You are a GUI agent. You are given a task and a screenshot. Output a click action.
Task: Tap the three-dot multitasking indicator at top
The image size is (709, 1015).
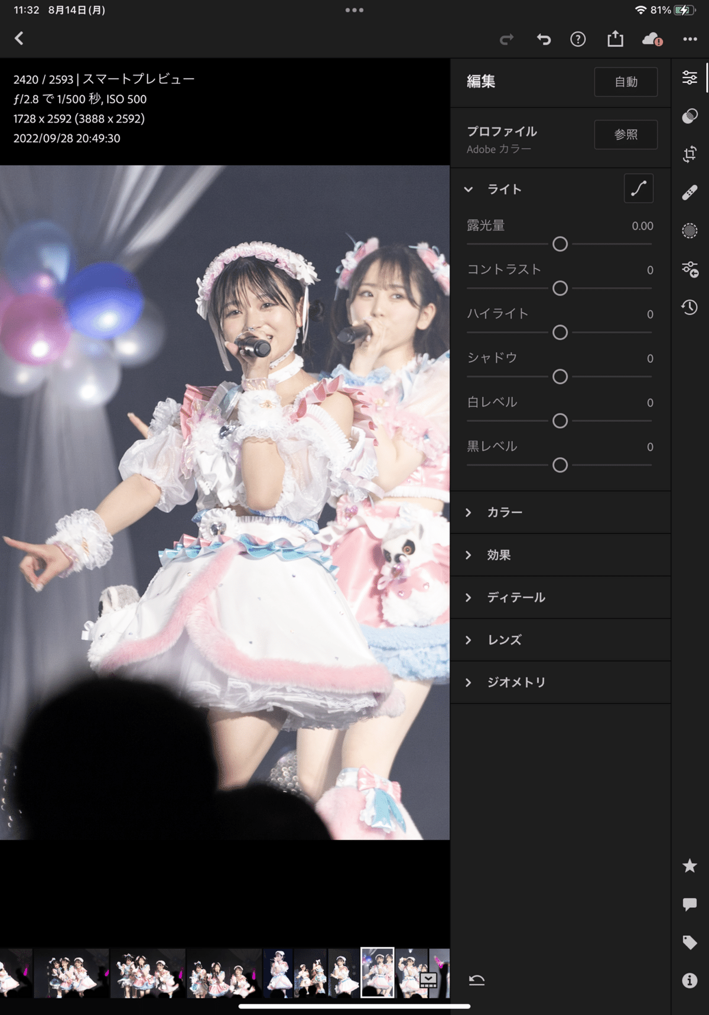point(354,10)
